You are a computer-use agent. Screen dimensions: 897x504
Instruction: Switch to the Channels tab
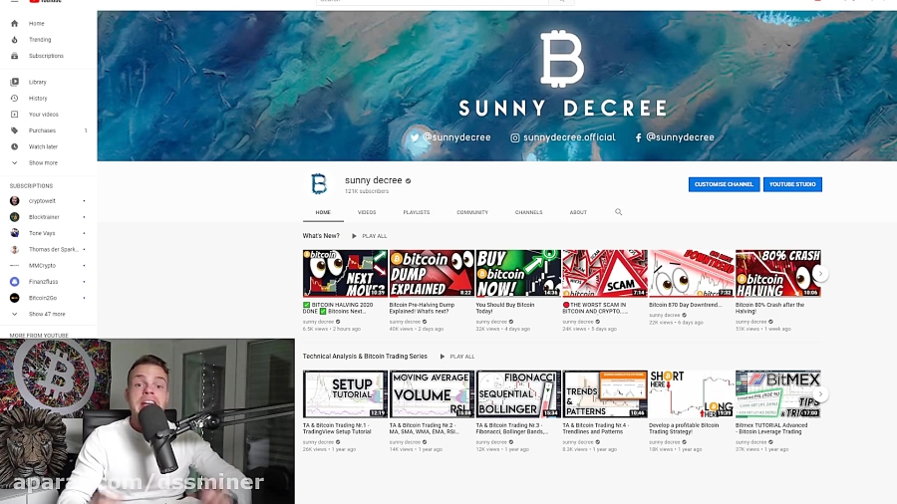click(528, 212)
